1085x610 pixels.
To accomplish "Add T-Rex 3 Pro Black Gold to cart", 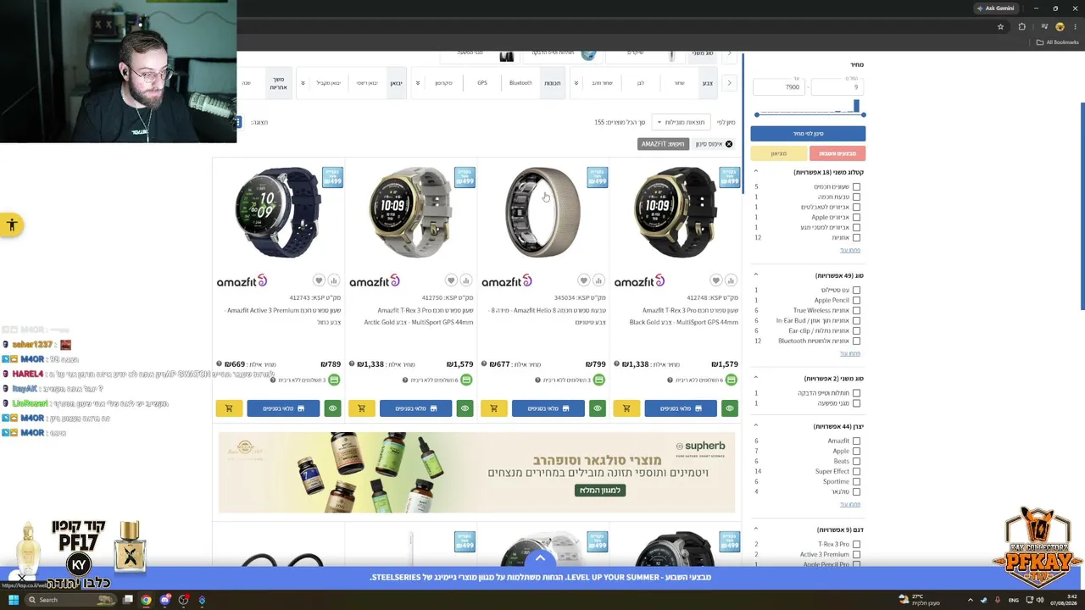I will pyautogui.click(x=626, y=408).
